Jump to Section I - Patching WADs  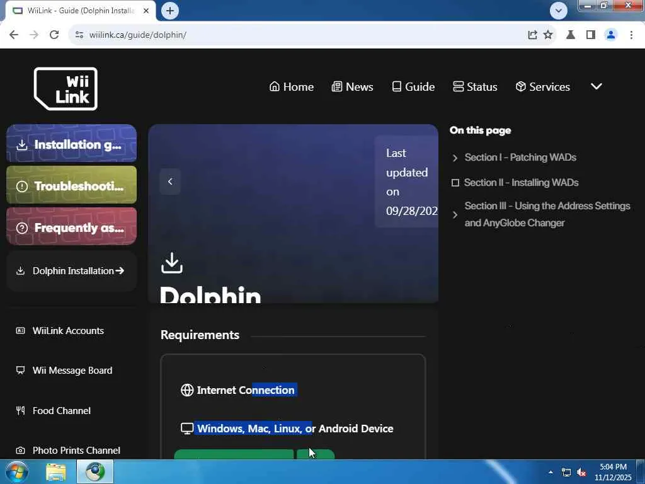point(520,157)
